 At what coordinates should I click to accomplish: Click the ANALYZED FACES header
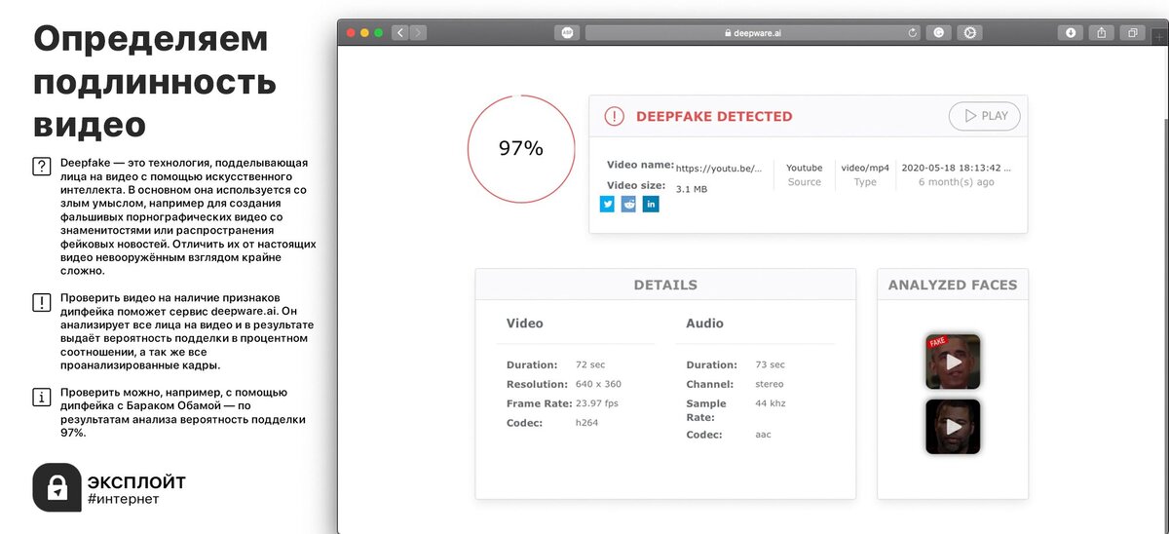(953, 285)
